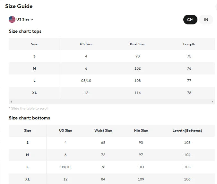Click the Length header in tops chart
The image size is (217, 184).
tap(189, 44)
